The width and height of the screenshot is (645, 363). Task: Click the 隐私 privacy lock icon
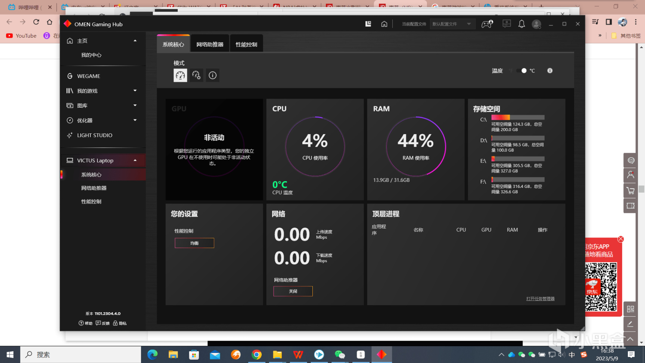click(115, 323)
